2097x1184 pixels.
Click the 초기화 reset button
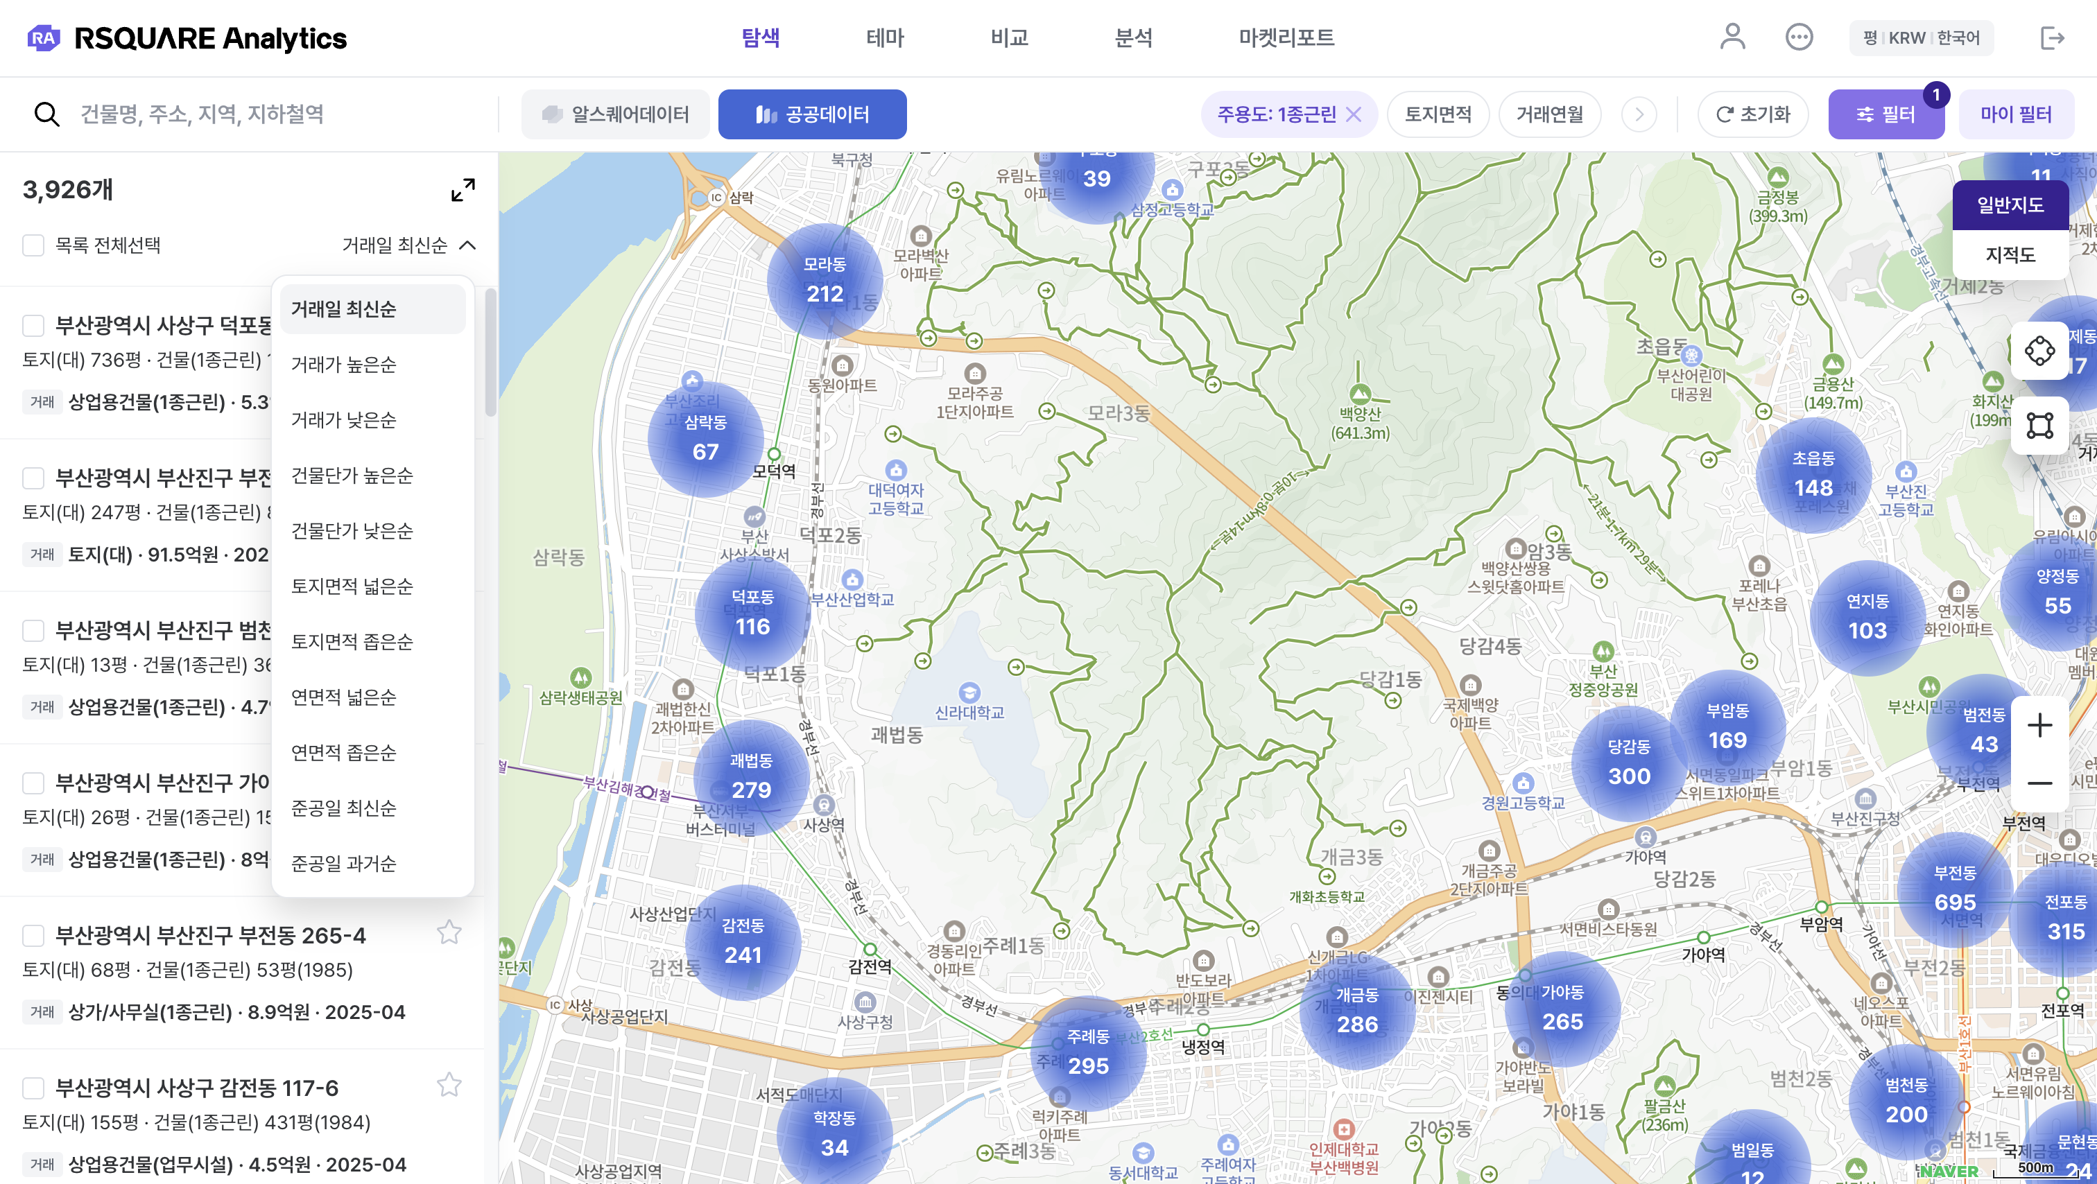coord(1752,115)
